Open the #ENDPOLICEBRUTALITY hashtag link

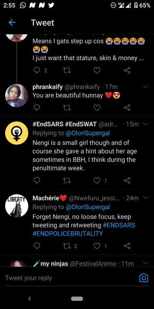tap(68, 233)
